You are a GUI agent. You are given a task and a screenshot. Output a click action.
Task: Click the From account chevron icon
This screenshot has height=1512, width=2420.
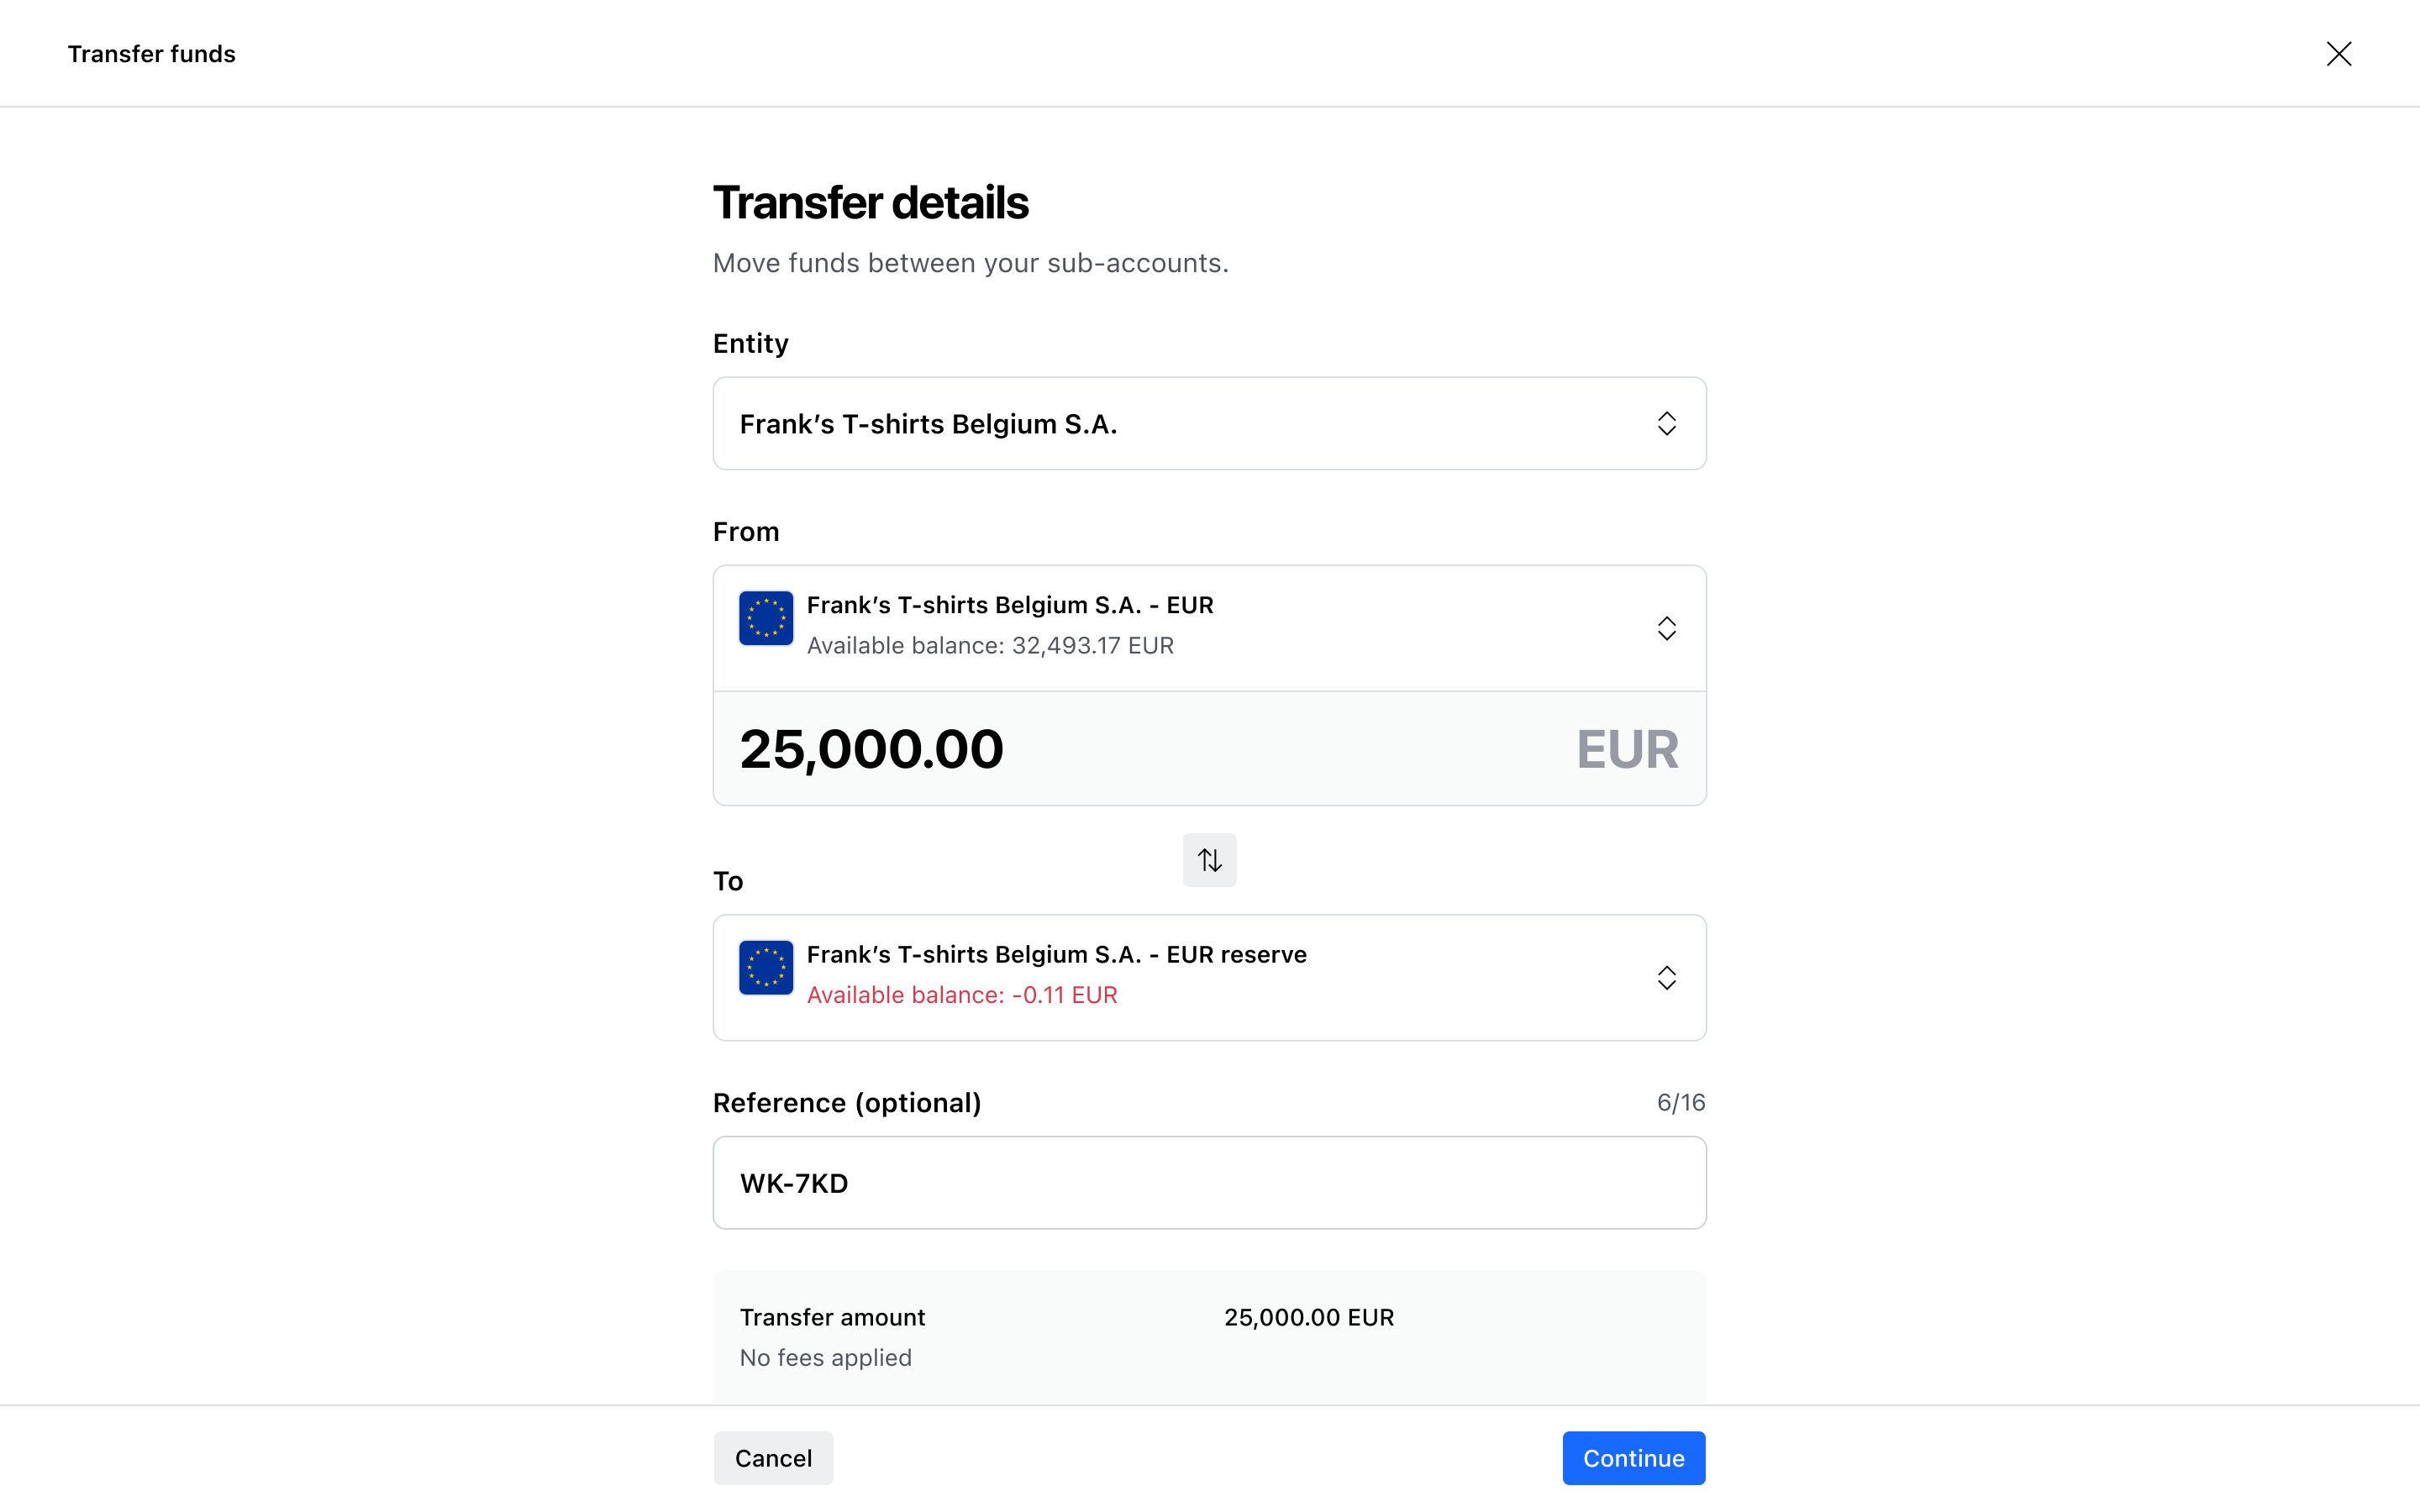click(x=1666, y=628)
